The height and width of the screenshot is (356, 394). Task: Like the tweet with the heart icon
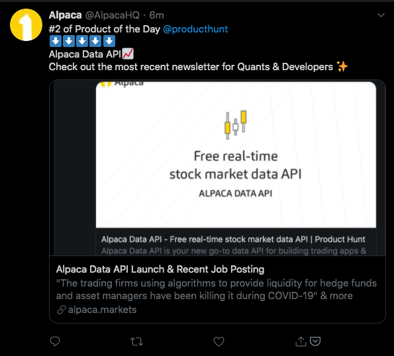point(219,341)
